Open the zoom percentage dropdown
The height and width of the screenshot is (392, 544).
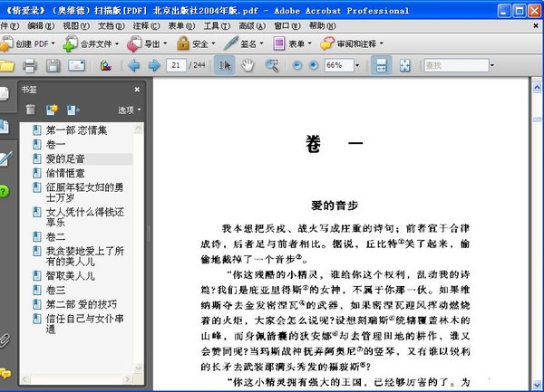pos(360,66)
